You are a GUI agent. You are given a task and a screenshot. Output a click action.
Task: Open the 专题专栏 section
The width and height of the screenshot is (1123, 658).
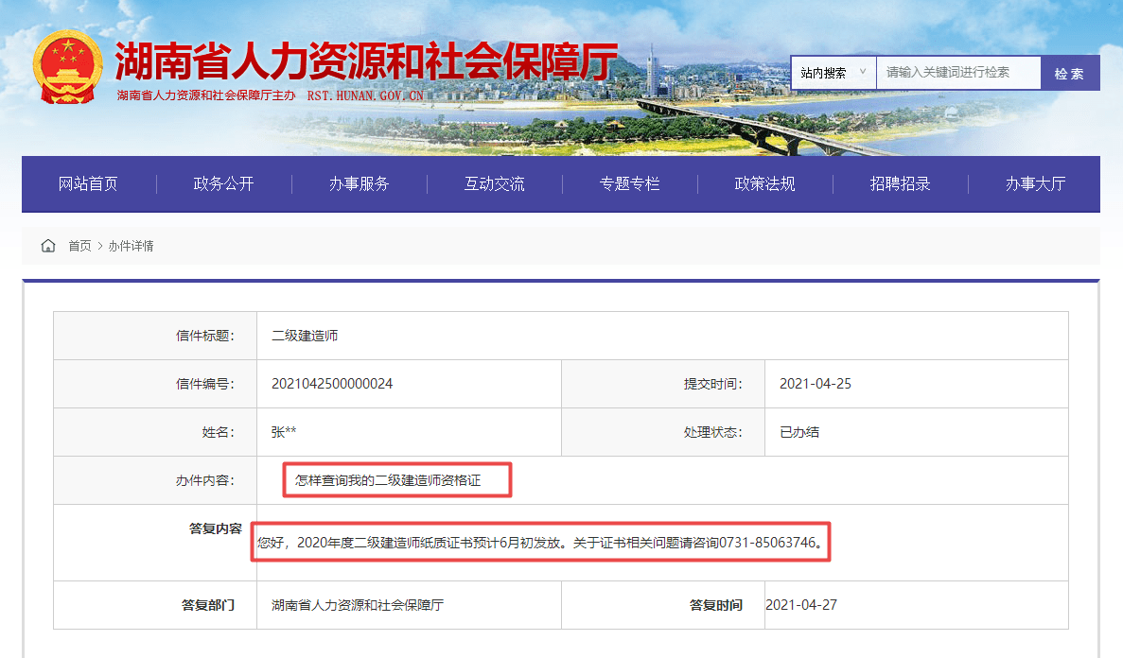(629, 184)
